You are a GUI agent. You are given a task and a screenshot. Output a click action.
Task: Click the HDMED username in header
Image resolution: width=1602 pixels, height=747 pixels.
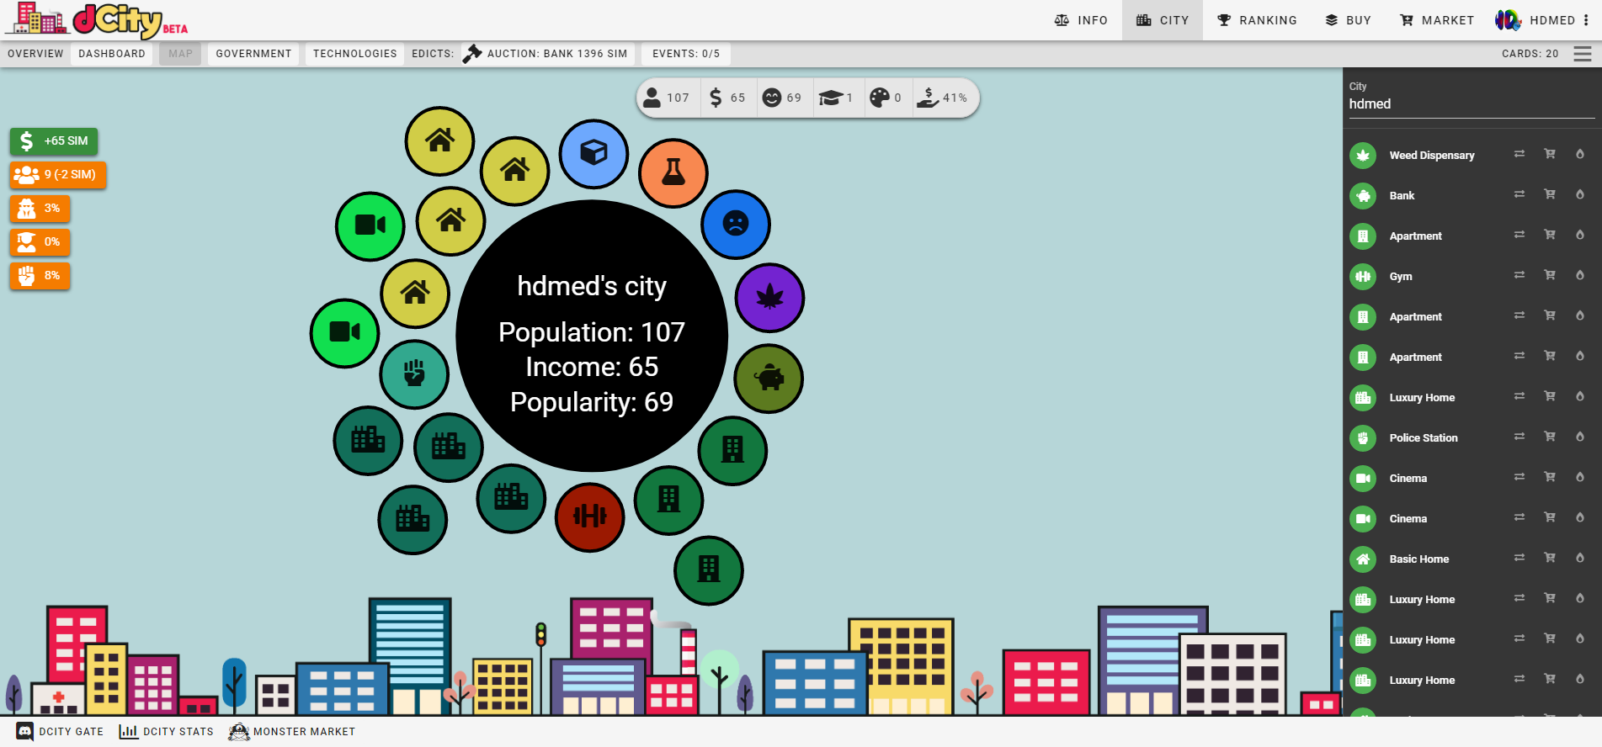pos(1552,20)
